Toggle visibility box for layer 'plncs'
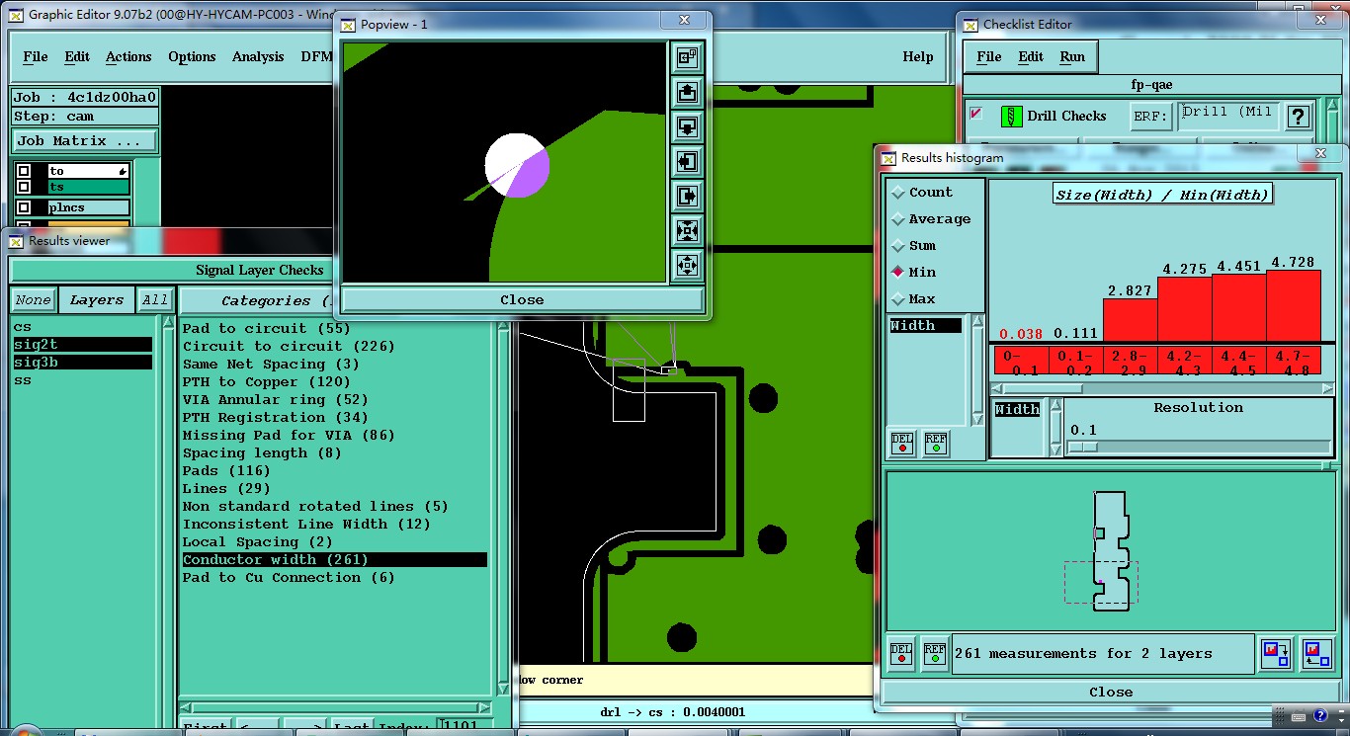The image size is (1350, 736). (x=24, y=207)
